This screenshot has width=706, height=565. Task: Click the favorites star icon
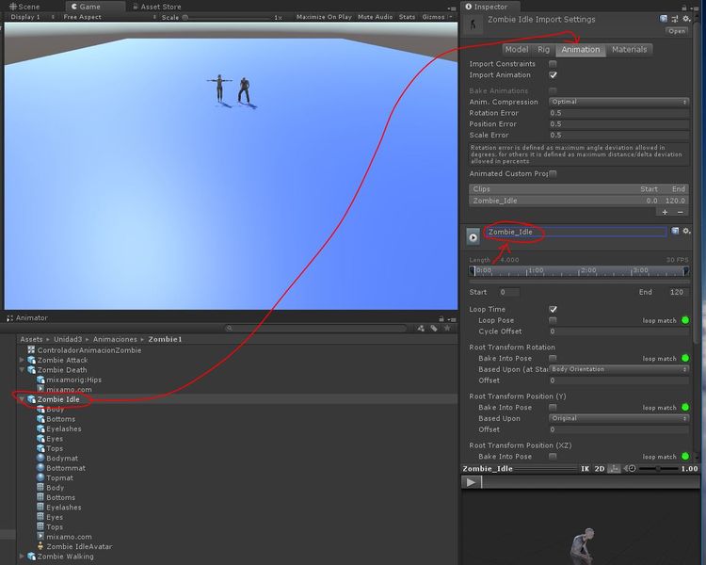tap(447, 328)
